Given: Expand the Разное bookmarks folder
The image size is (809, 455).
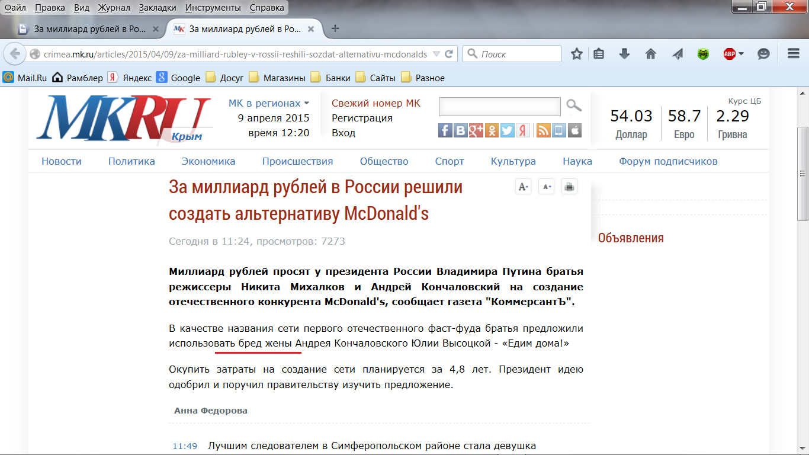Looking at the screenshot, I should click(x=423, y=78).
